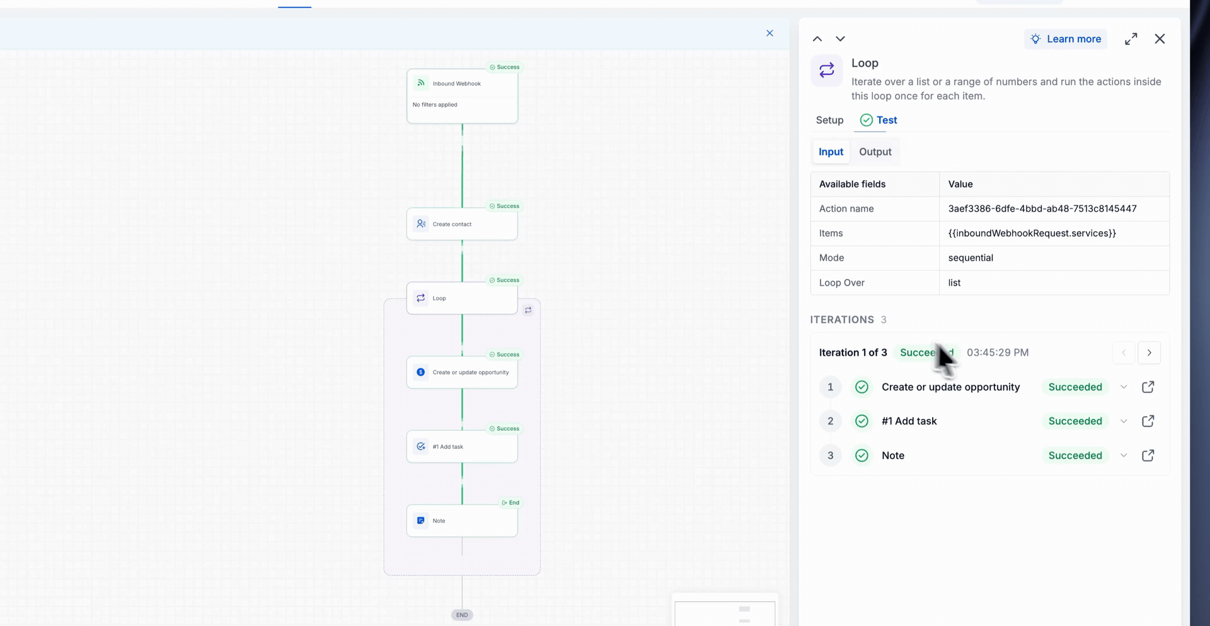Open Create or update opportunity in new window
This screenshot has width=1210, height=626.
(x=1148, y=387)
